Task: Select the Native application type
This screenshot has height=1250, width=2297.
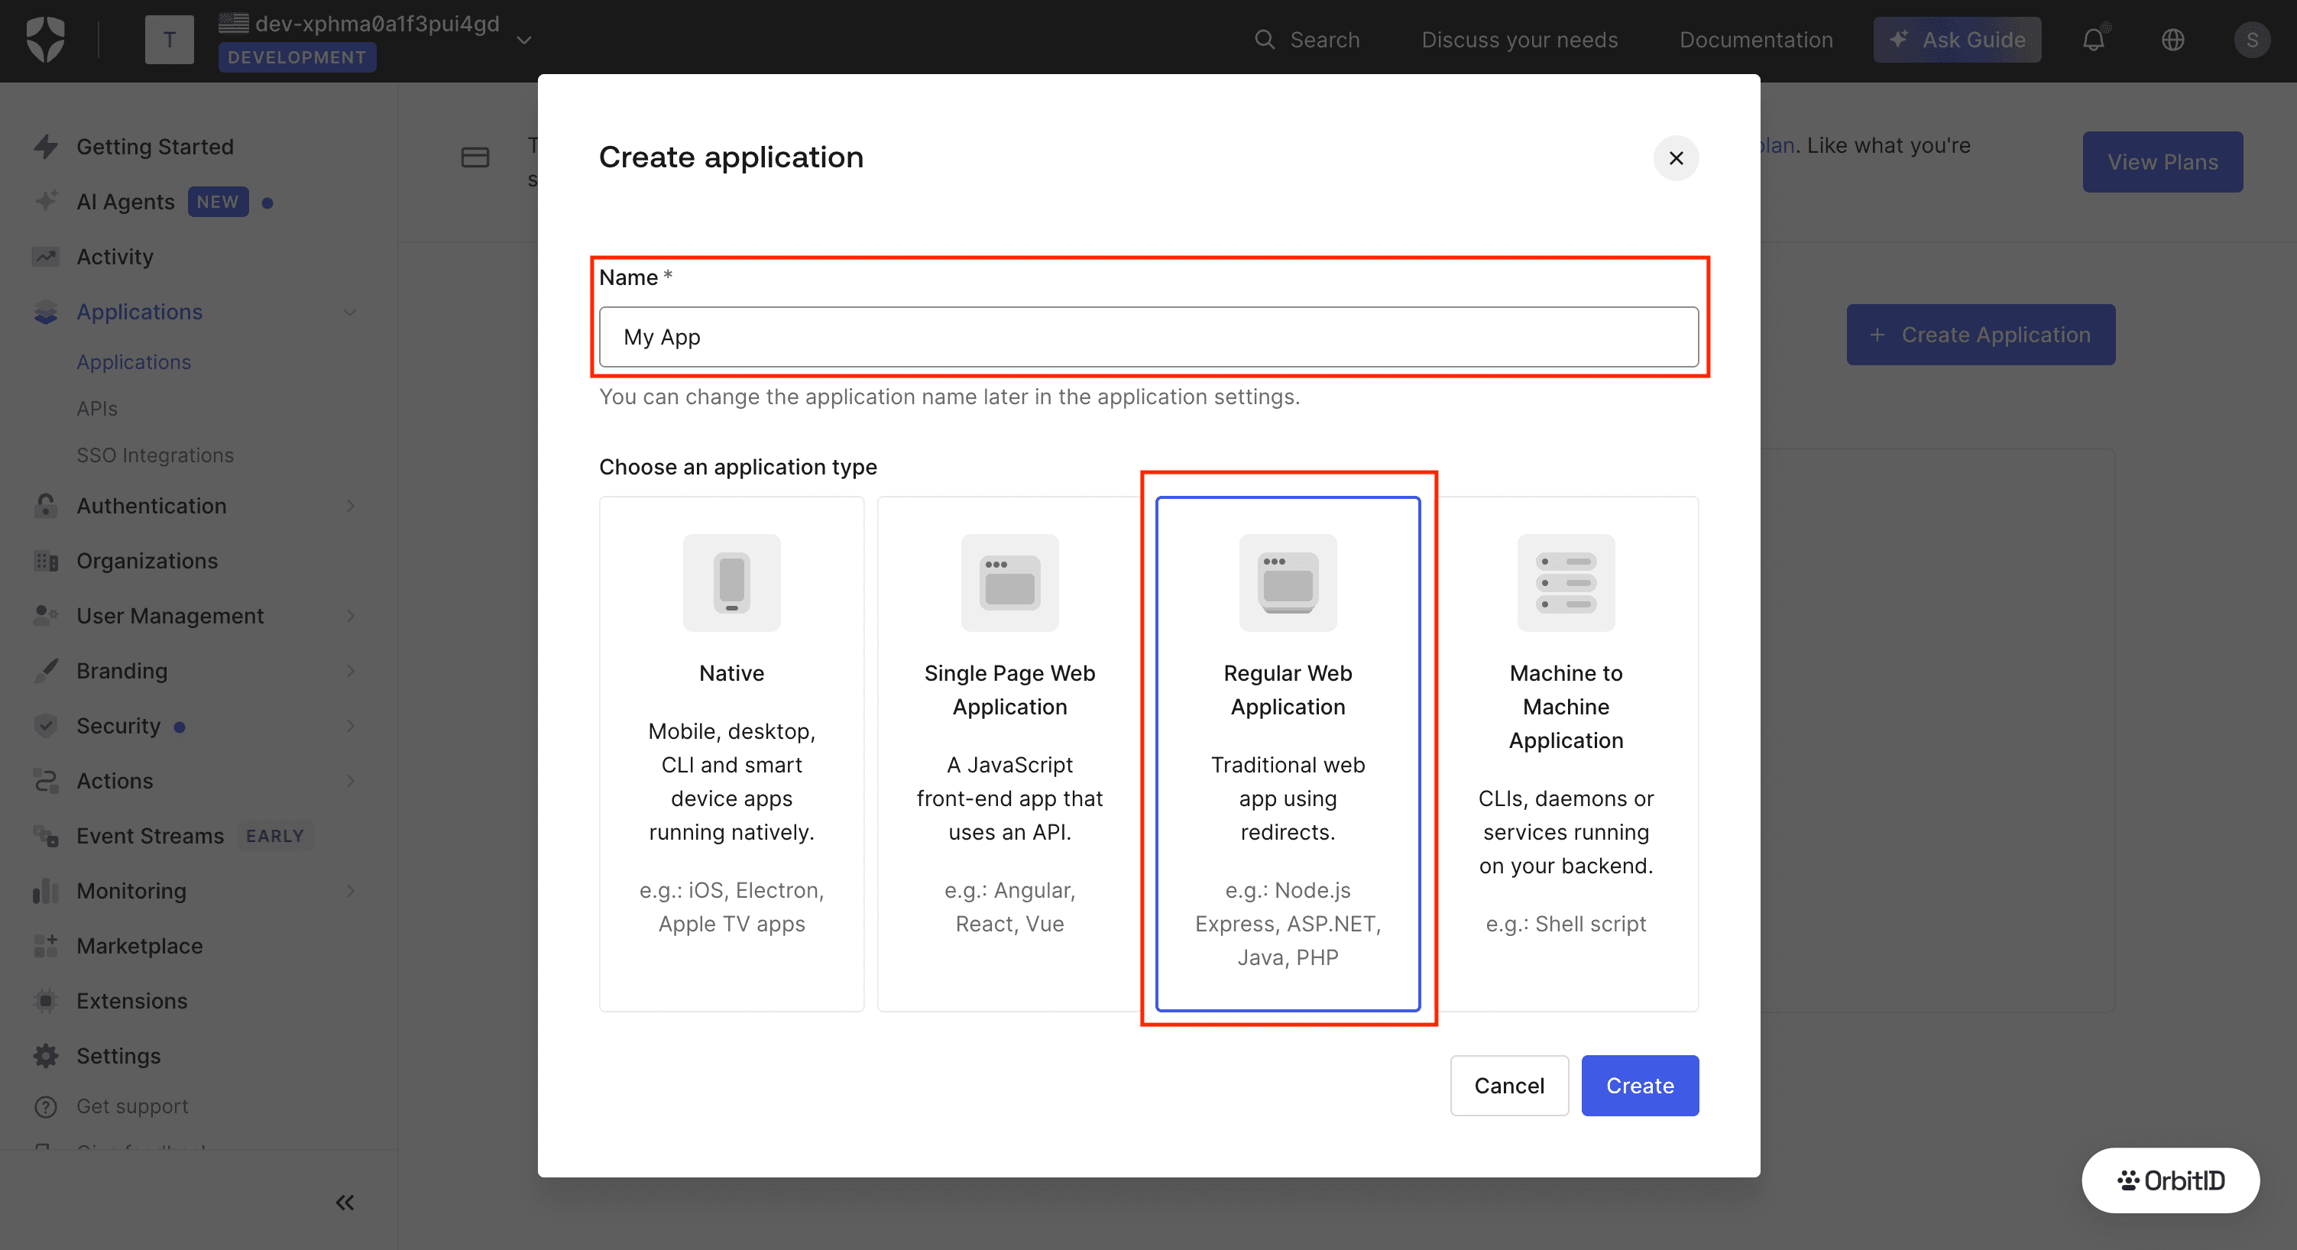Action: click(731, 753)
